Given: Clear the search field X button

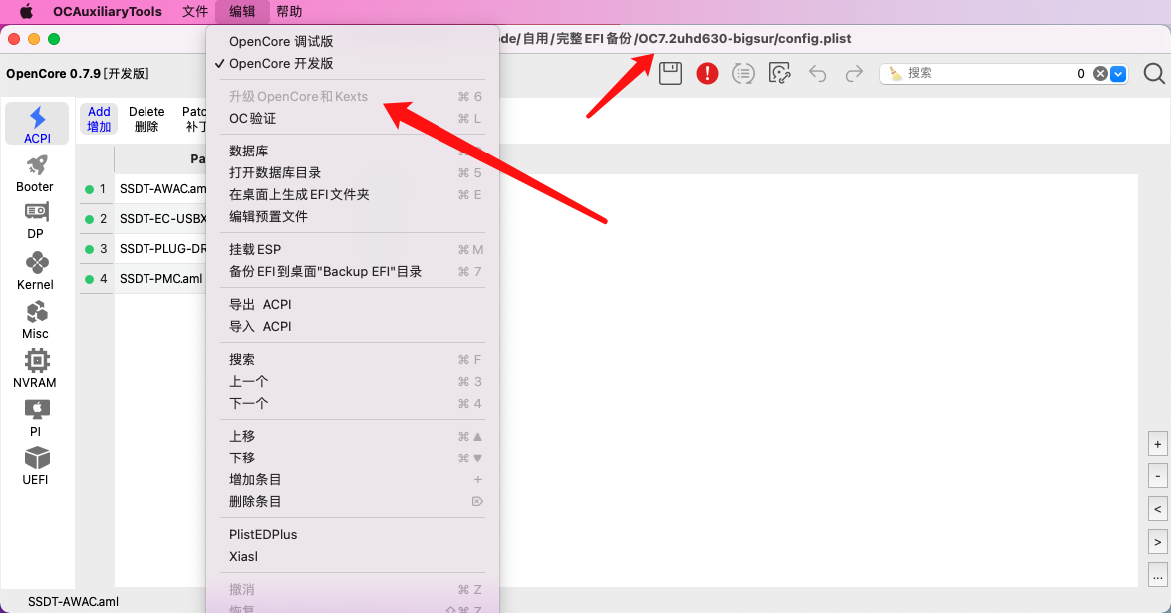Looking at the screenshot, I should coord(1100,73).
